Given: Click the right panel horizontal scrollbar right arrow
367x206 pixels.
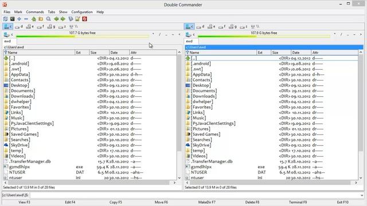Looking at the screenshot, I should click(356, 183).
